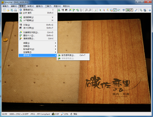153x117 pixels.
Task: Choose EXIF 資訊 menu entry
Action: pyautogui.click(x=38, y=13)
